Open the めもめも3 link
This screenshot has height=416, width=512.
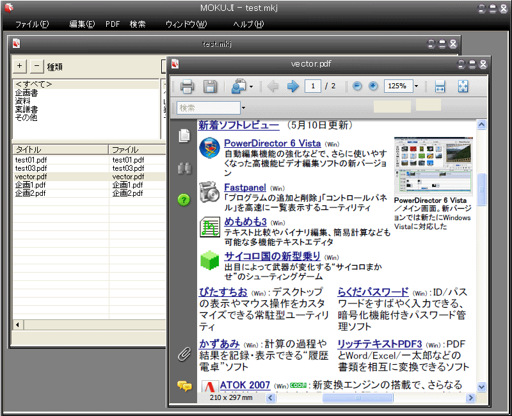(245, 222)
